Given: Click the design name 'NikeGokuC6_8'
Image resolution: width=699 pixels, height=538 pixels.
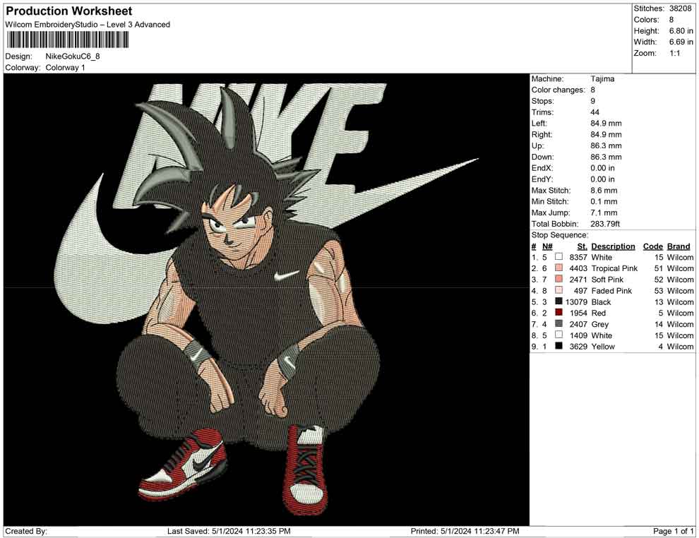Looking at the screenshot, I should point(73,56).
